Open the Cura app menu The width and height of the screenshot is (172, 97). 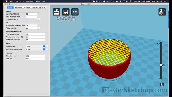tap(11, 1)
